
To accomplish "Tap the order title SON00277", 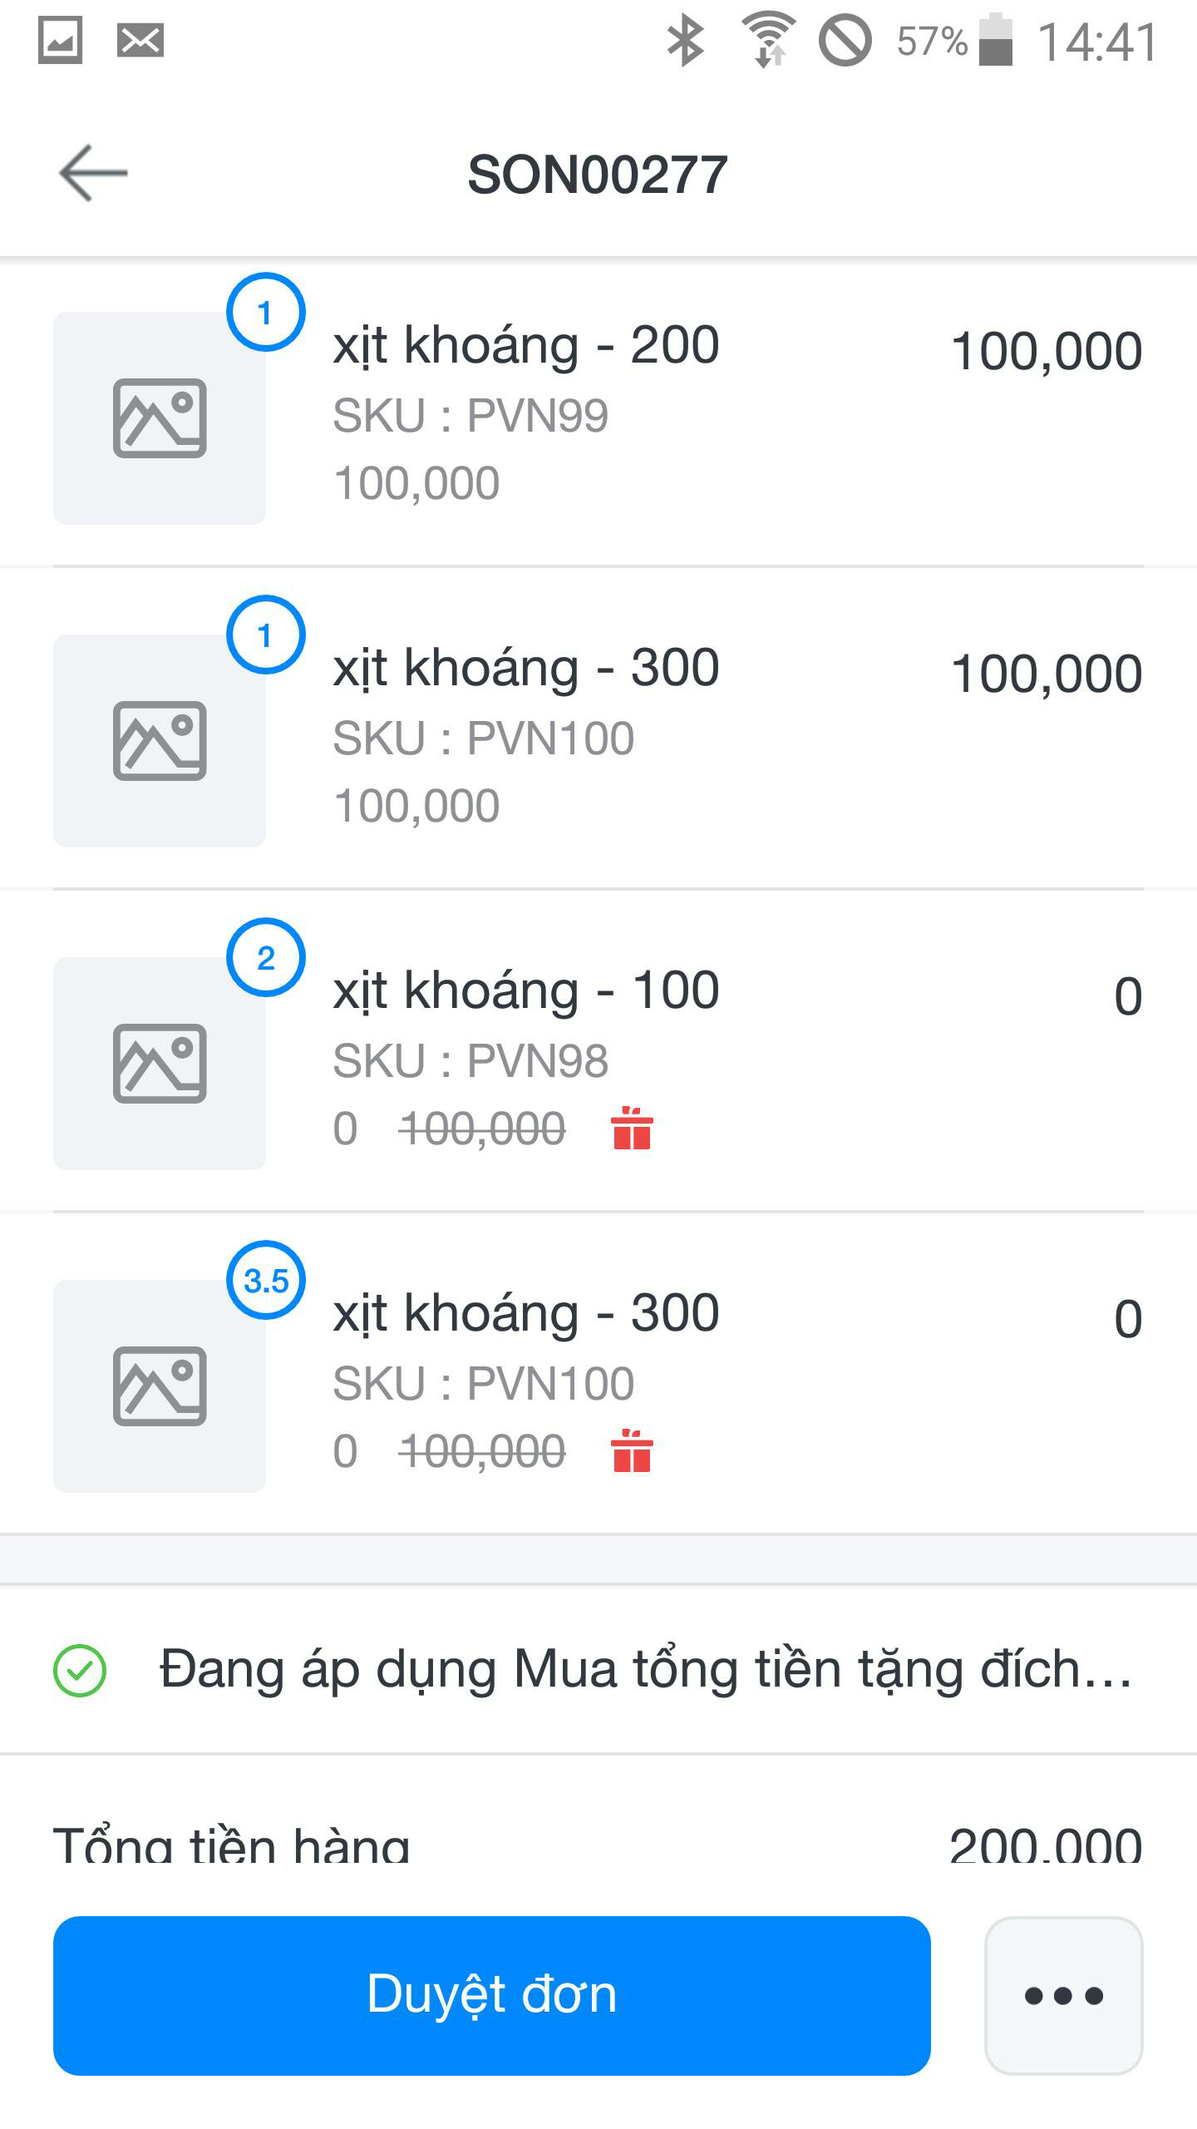I will [x=598, y=175].
